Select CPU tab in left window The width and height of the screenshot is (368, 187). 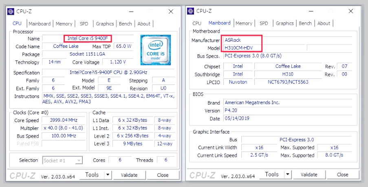coord(17,23)
